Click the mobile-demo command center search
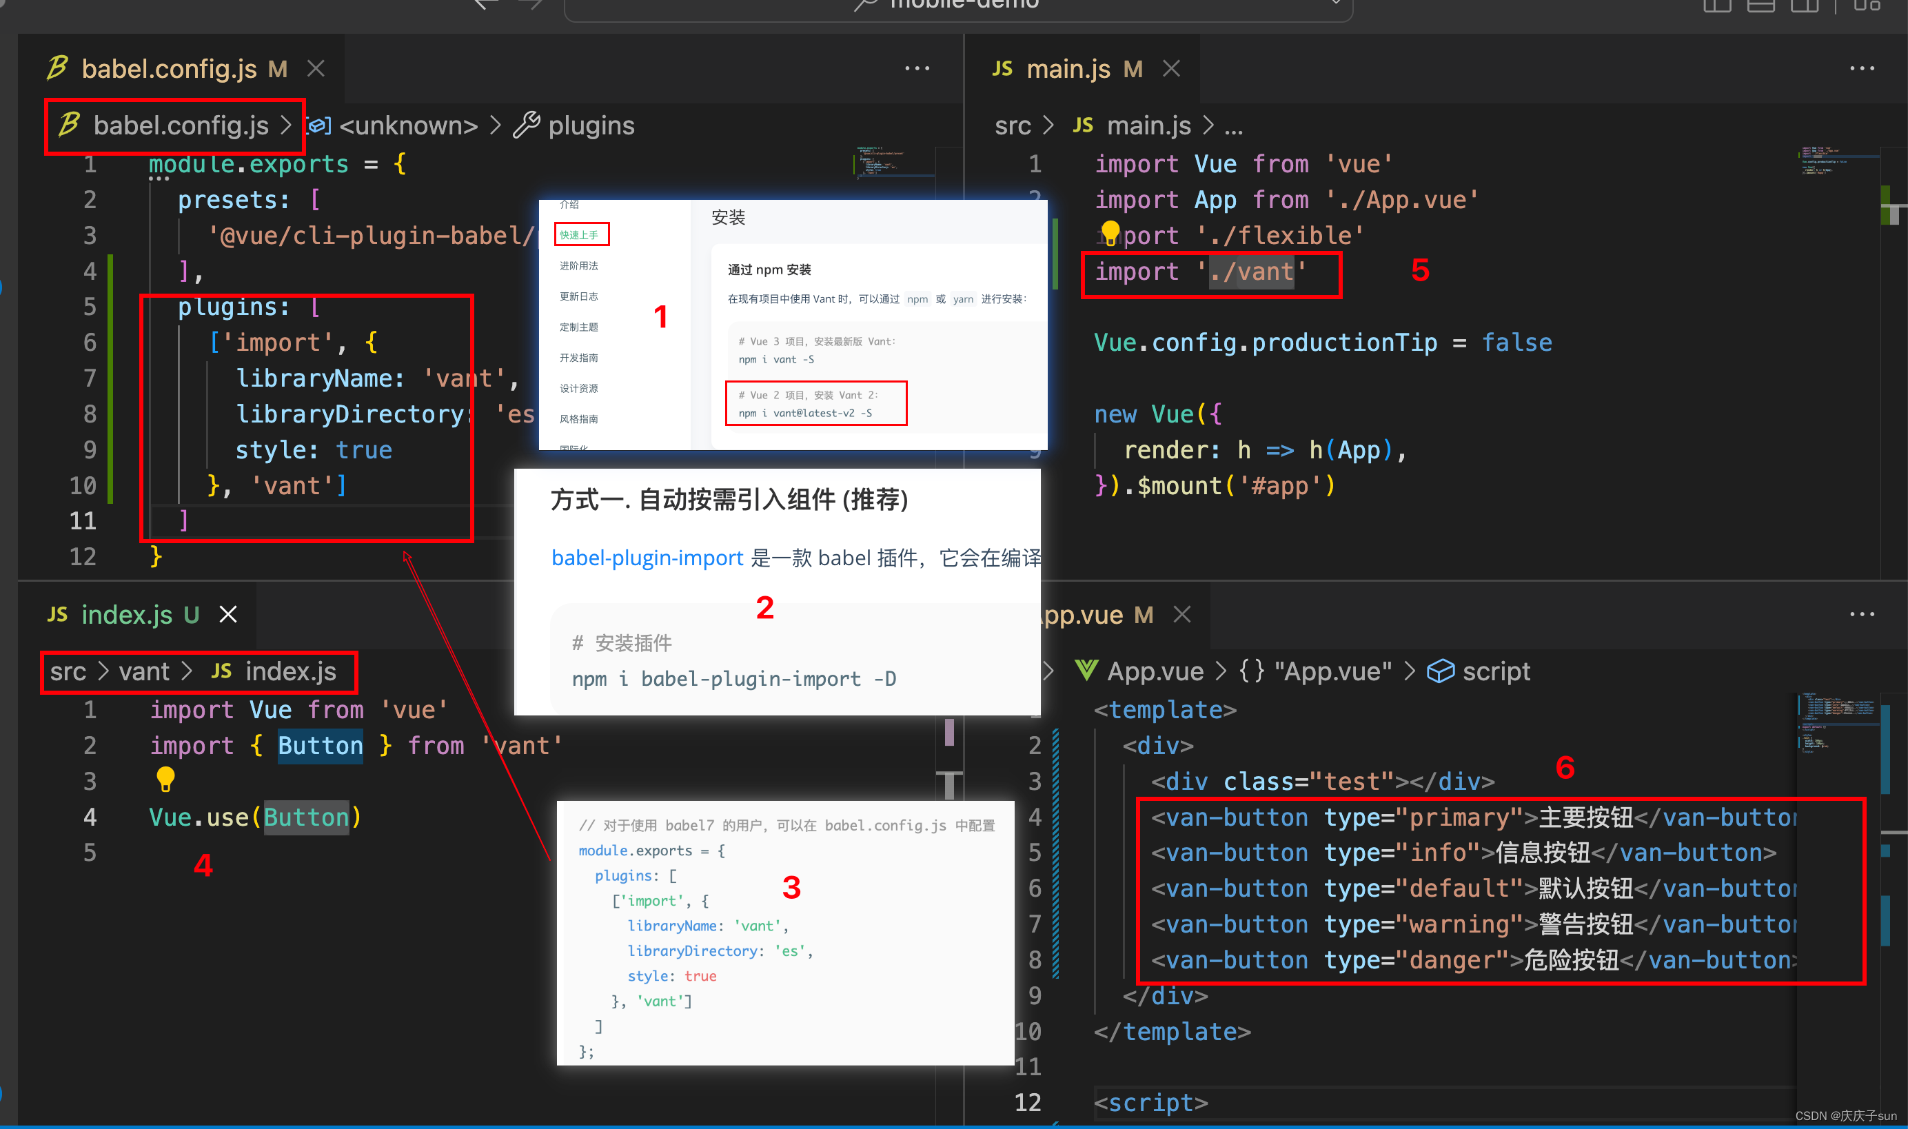This screenshot has height=1129, width=1908. click(x=959, y=6)
